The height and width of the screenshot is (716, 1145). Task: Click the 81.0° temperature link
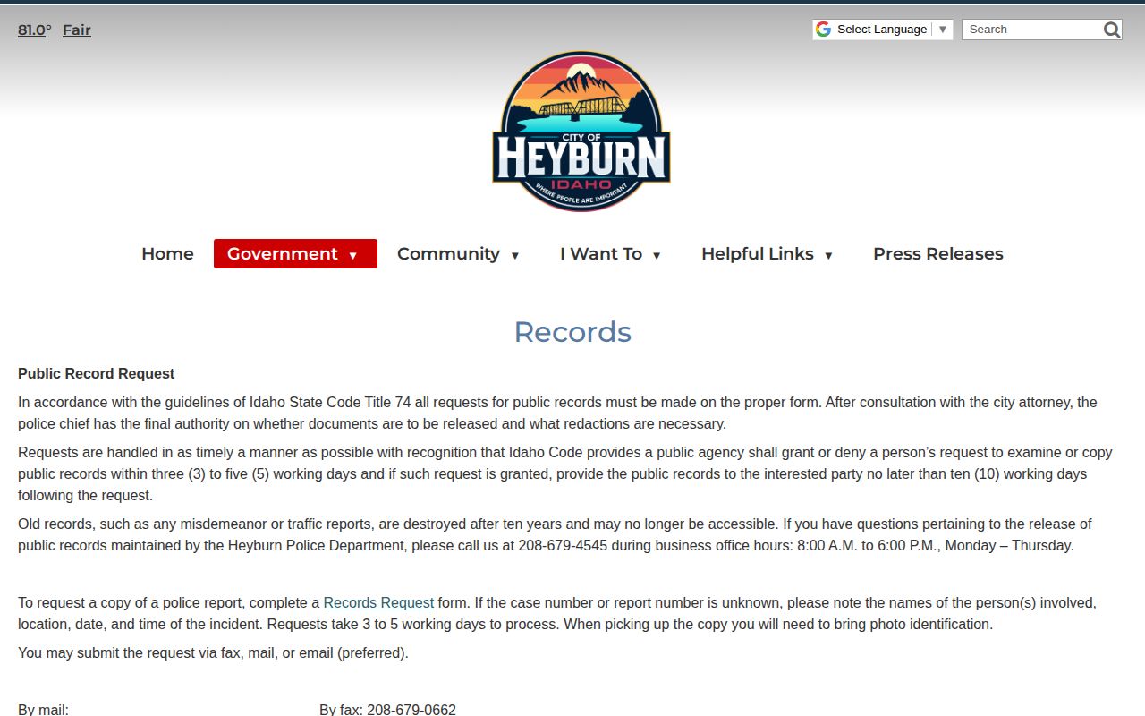[35, 30]
